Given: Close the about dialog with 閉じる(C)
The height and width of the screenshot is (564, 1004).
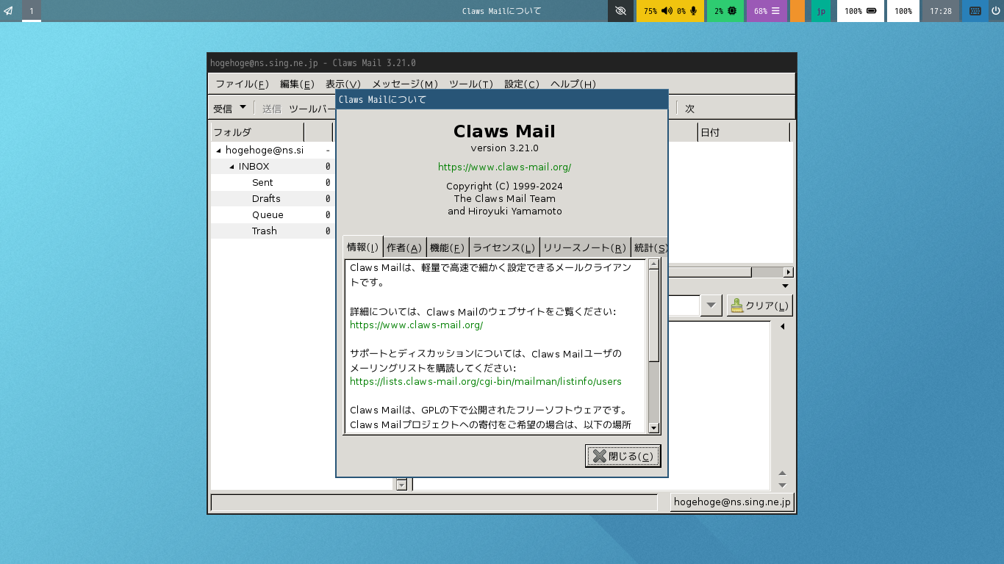Looking at the screenshot, I should [x=623, y=456].
